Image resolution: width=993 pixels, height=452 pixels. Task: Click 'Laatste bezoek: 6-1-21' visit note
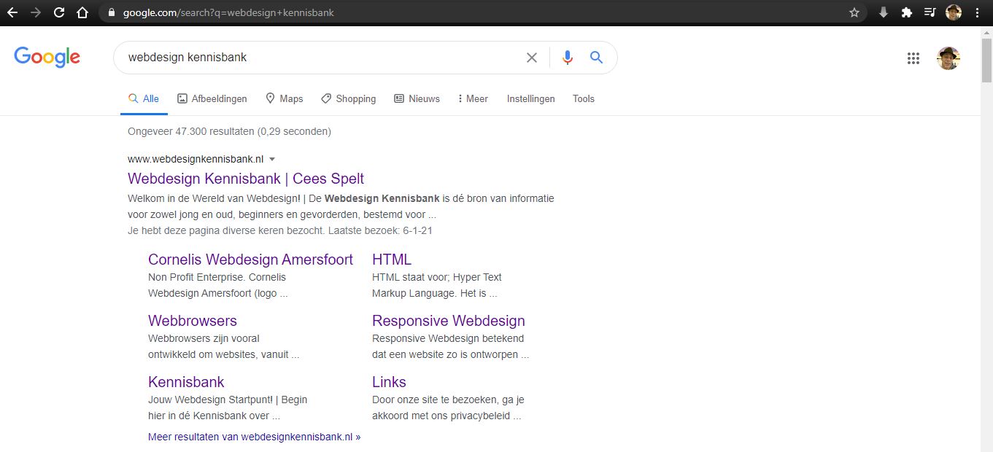tap(379, 230)
